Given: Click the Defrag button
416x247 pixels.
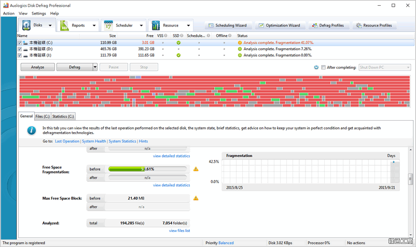Looking at the screenshot, I should [x=75, y=67].
